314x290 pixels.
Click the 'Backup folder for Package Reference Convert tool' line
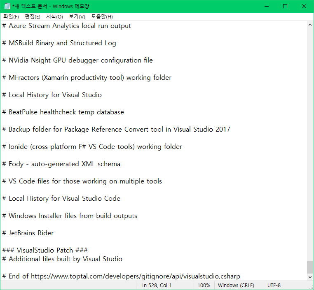[116, 129]
